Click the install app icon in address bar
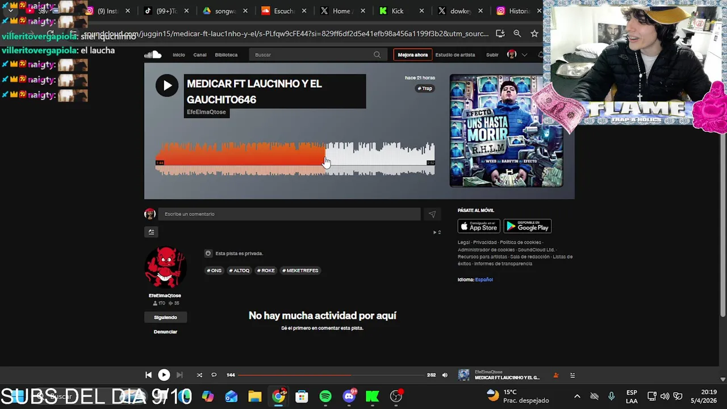Image resolution: width=727 pixels, height=409 pixels. [x=500, y=34]
